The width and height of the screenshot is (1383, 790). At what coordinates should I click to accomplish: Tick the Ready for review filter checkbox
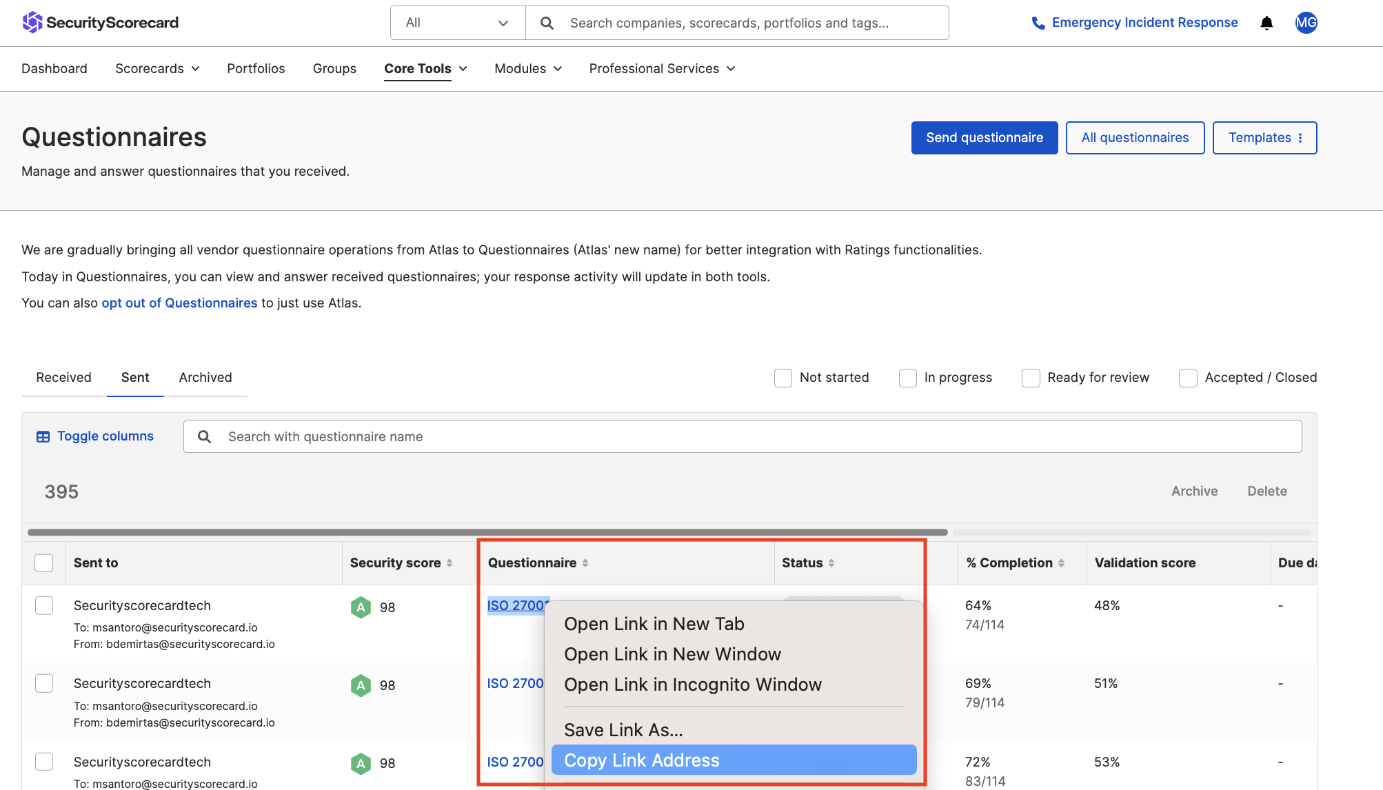click(x=1031, y=378)
